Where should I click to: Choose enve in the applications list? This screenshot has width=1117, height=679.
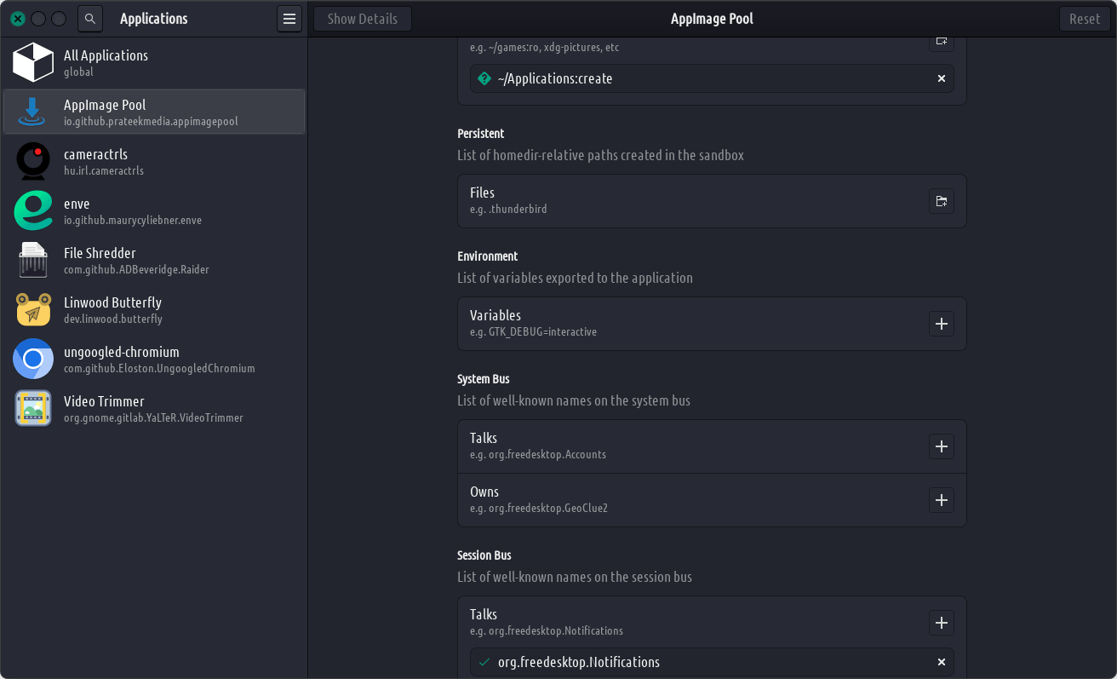[x=153, y=211]
